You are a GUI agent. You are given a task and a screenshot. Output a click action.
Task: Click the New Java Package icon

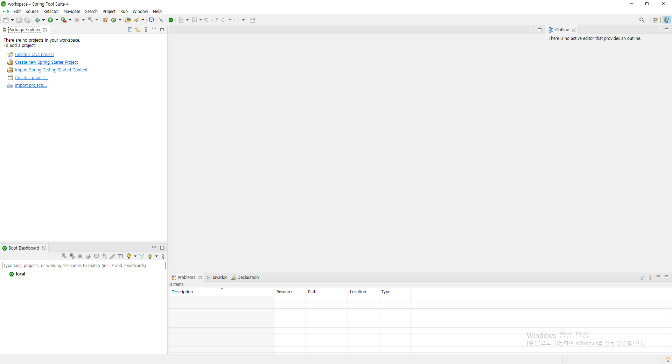(x=105, y=20)
